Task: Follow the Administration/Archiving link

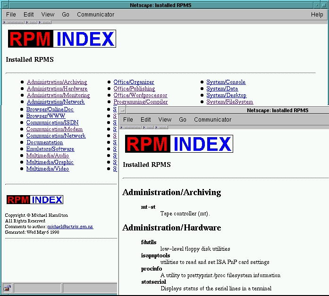Action: [x=57, y=82]
